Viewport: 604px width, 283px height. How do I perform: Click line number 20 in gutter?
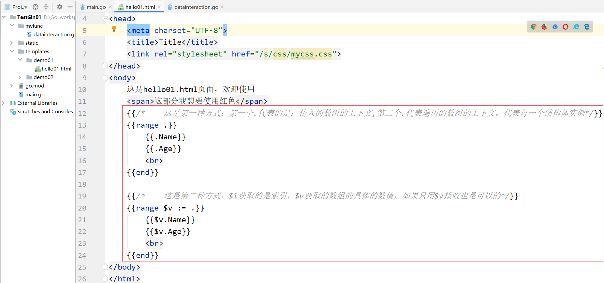click(82, 208)
